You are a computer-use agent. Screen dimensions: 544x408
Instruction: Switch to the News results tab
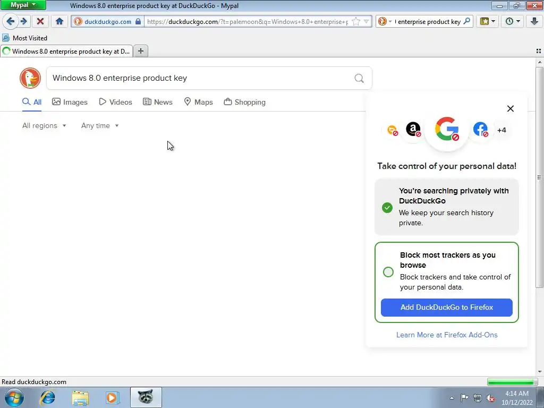(157, 102)
